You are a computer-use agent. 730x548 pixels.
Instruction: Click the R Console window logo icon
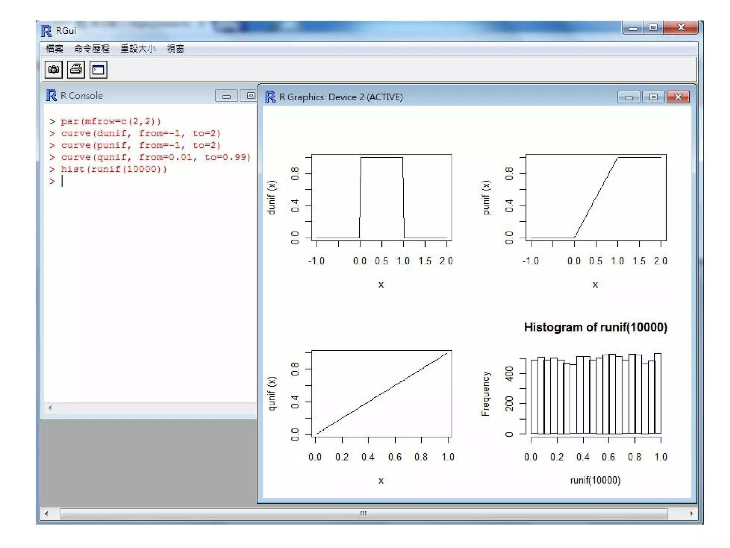[52, 96]
